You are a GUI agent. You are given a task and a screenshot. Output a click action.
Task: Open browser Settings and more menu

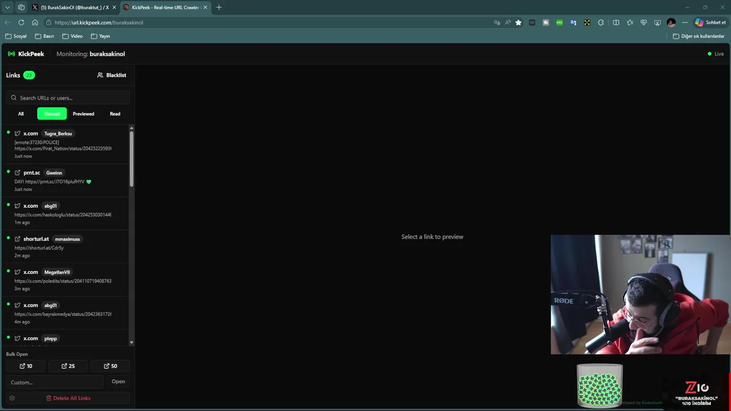(685, 22)
